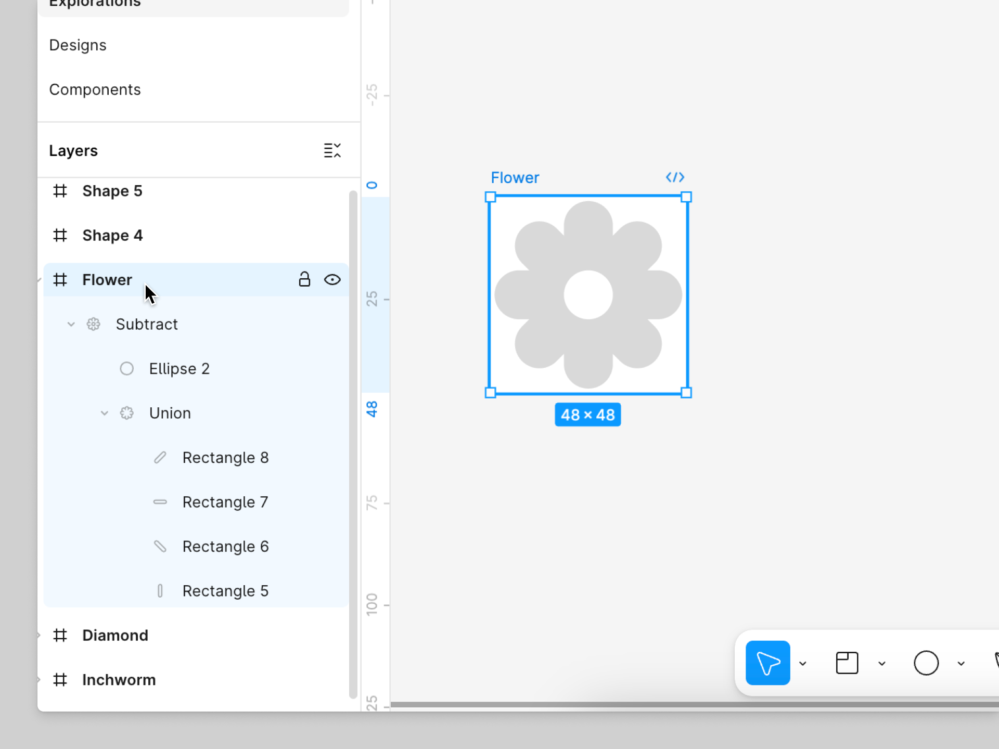
Task: Select the Rectangle 7 layer
Action: (225, 502)
